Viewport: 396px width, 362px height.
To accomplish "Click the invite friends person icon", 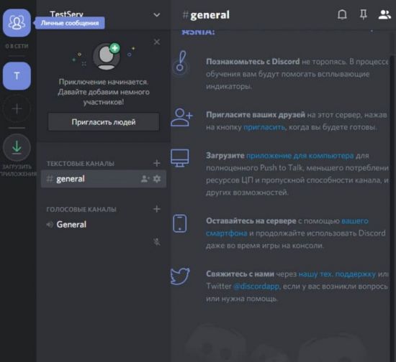I will (x=181, y=117).
